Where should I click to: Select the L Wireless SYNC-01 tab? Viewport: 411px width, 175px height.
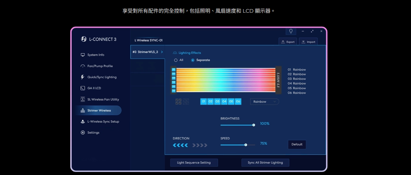[148, 40]
